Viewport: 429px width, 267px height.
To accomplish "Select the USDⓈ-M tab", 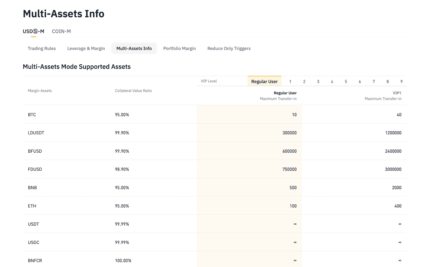I will click(33, 31).
